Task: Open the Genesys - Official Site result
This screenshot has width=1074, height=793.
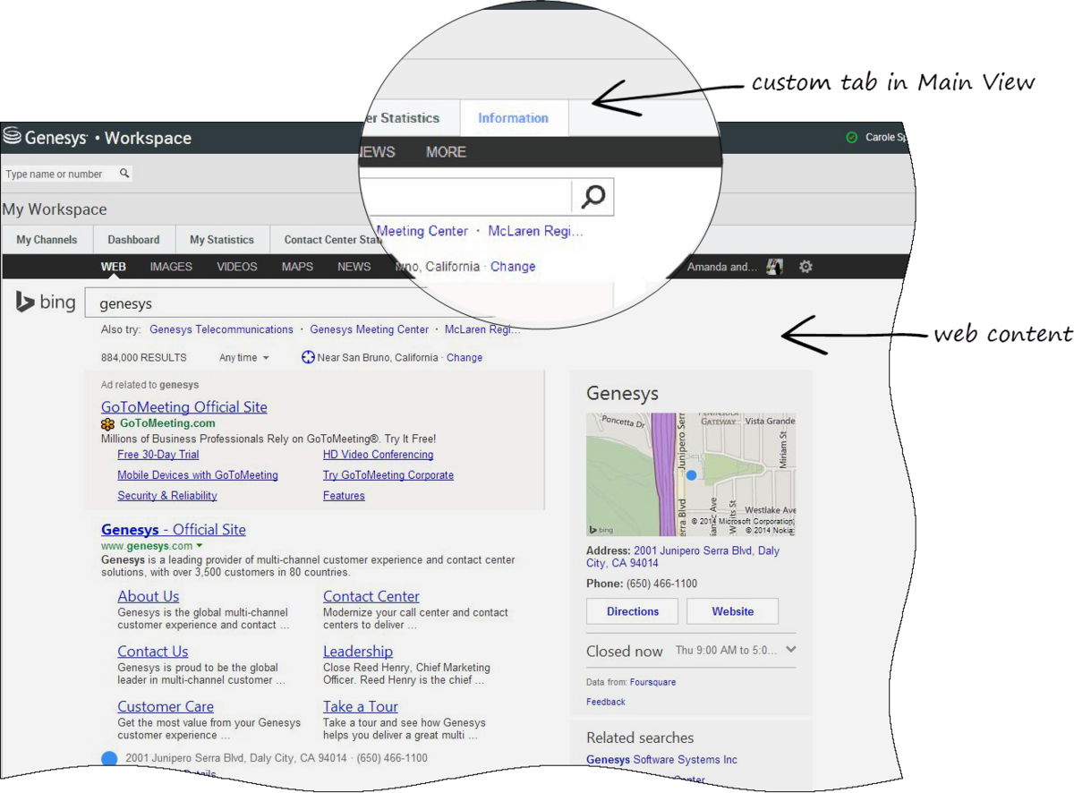Action: point(174,530)
